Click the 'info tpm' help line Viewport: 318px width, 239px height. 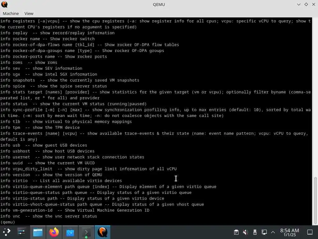coord(40,127)
